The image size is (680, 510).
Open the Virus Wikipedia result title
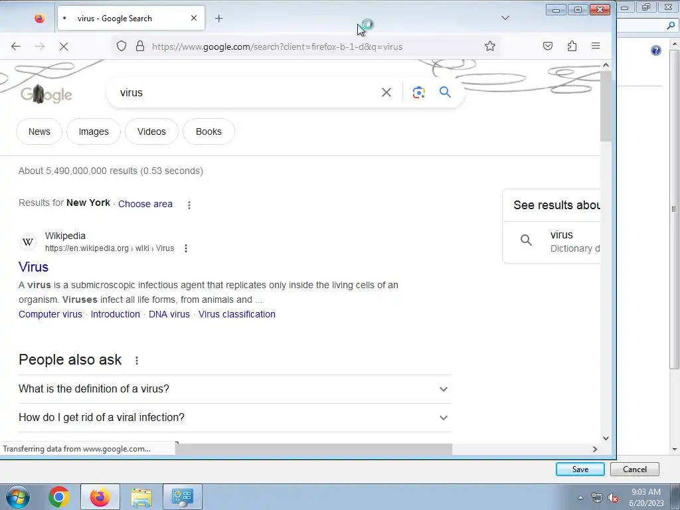click(x=33, y=267)
